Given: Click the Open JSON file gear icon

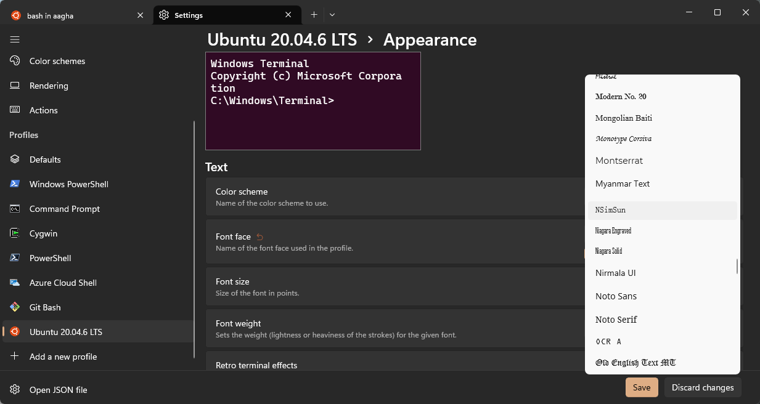Looking at the screenshot, I should tap(15, 390).
